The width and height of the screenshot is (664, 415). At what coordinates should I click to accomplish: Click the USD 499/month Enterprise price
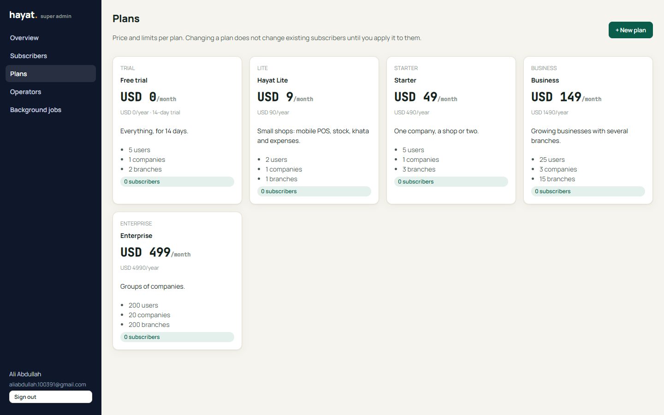(x=155, y=252)
